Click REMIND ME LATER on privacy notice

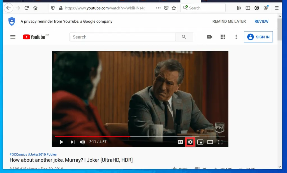pyautogui.click(x=229, y=21)
